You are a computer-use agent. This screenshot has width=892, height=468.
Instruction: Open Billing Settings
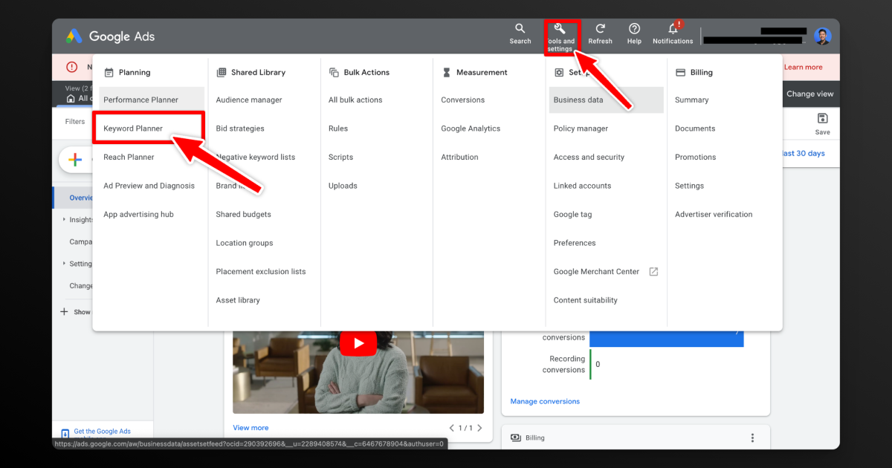point(689,186)
